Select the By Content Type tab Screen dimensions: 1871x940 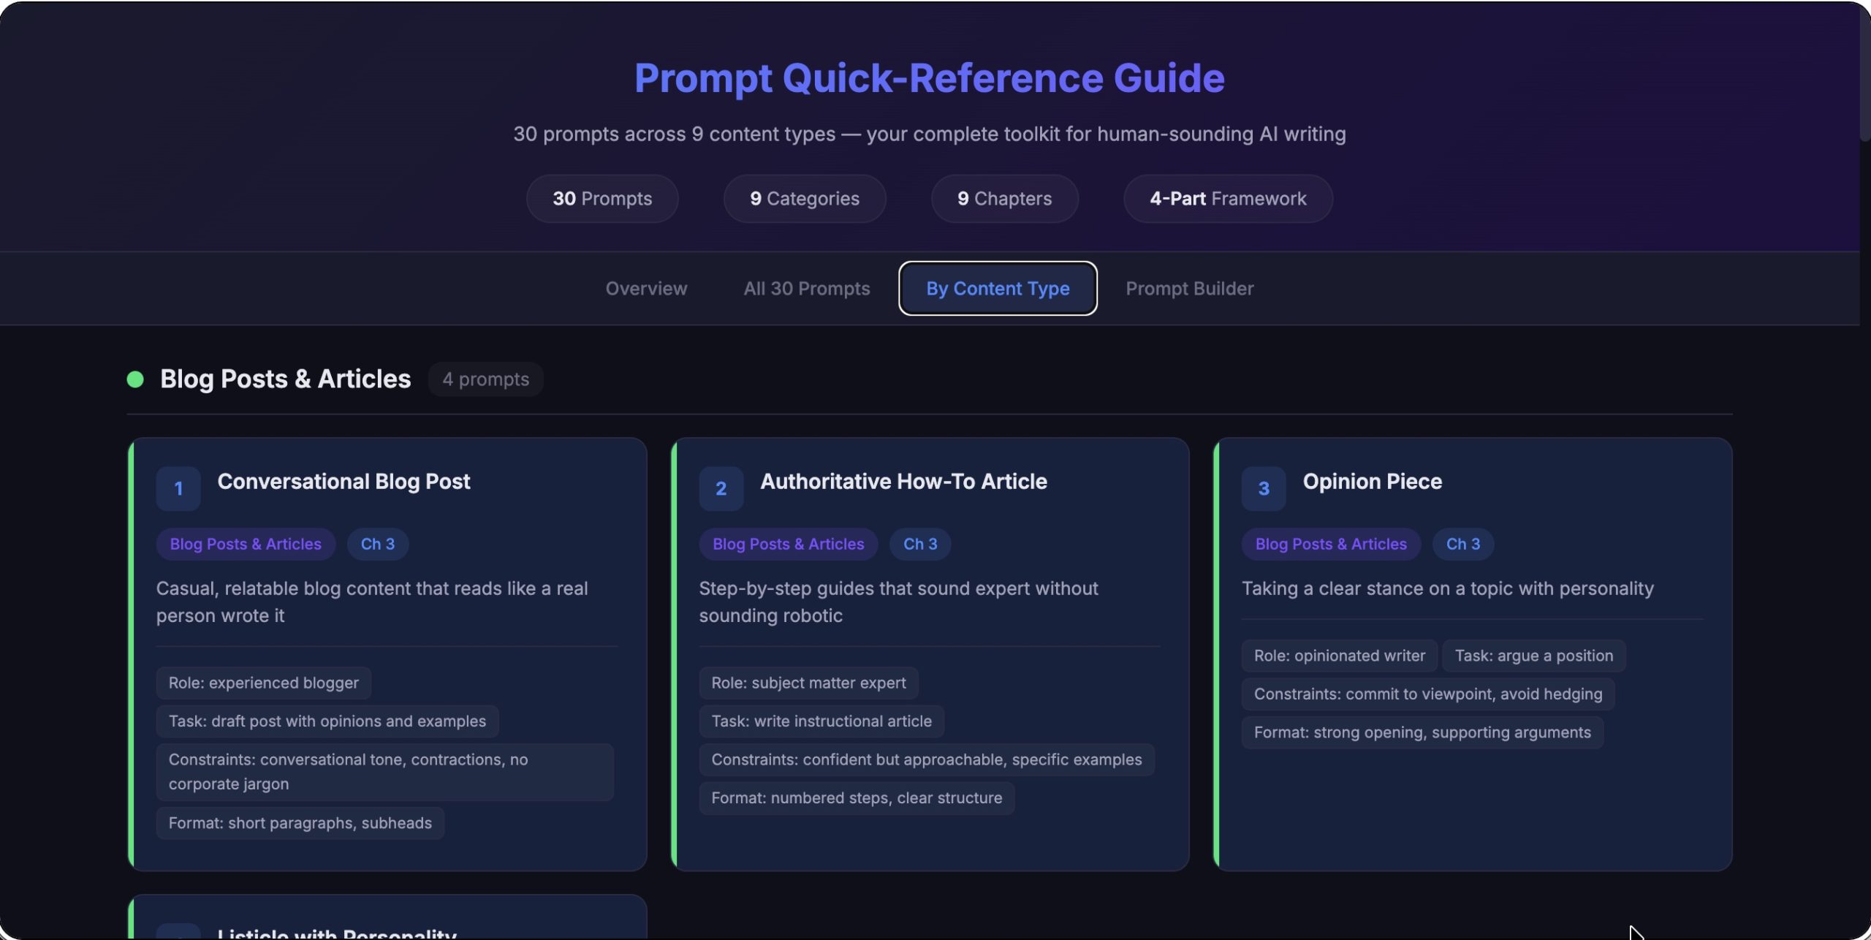(x=997, y=289)
